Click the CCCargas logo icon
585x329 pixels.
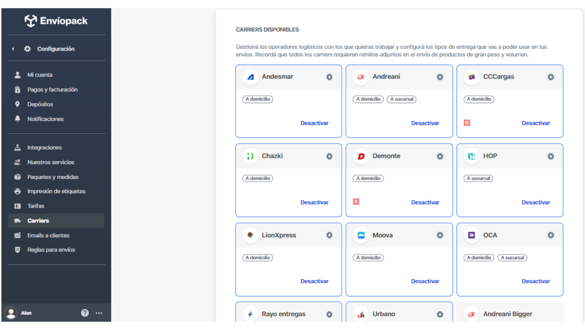[472, 77]
